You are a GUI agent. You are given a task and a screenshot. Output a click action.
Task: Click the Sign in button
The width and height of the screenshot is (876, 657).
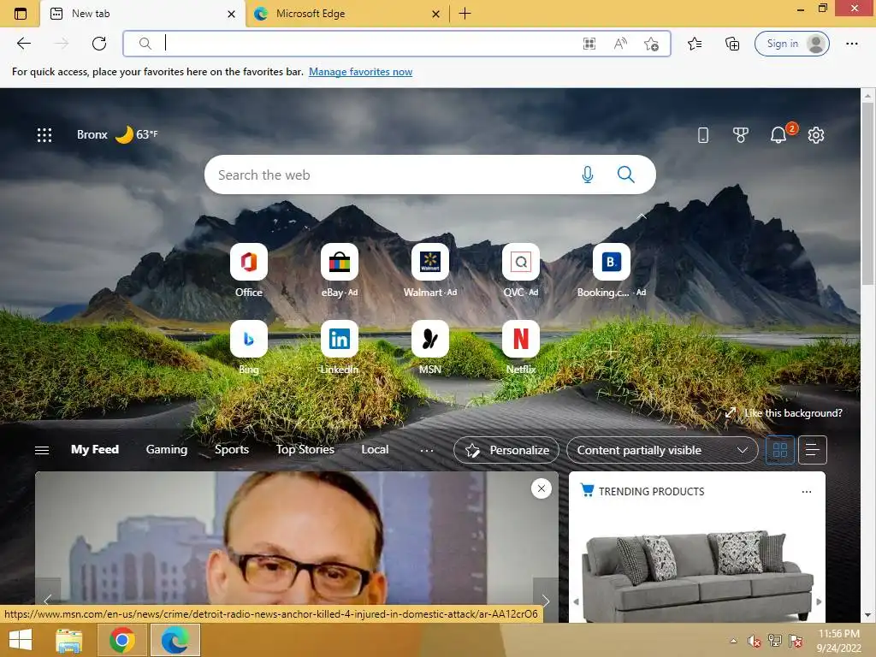[x=791, y=44]
